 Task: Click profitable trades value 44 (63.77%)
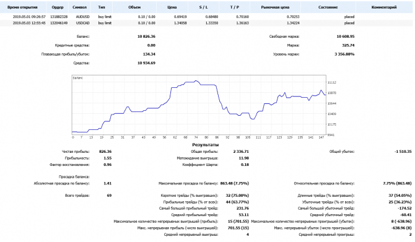[x=237, y=202]
